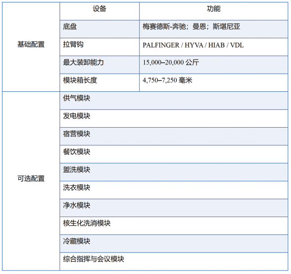Click the 底盘 cell
This screenshot has width=291, height=274.
(x=99, y=29)
